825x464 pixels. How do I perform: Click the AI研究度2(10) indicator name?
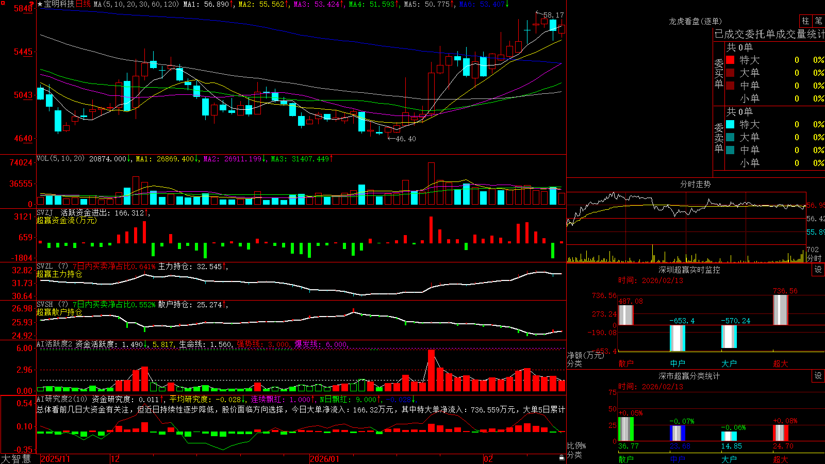click(62, 399)
